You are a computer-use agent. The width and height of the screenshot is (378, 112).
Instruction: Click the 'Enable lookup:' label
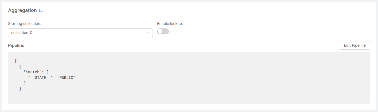point(170,24)
